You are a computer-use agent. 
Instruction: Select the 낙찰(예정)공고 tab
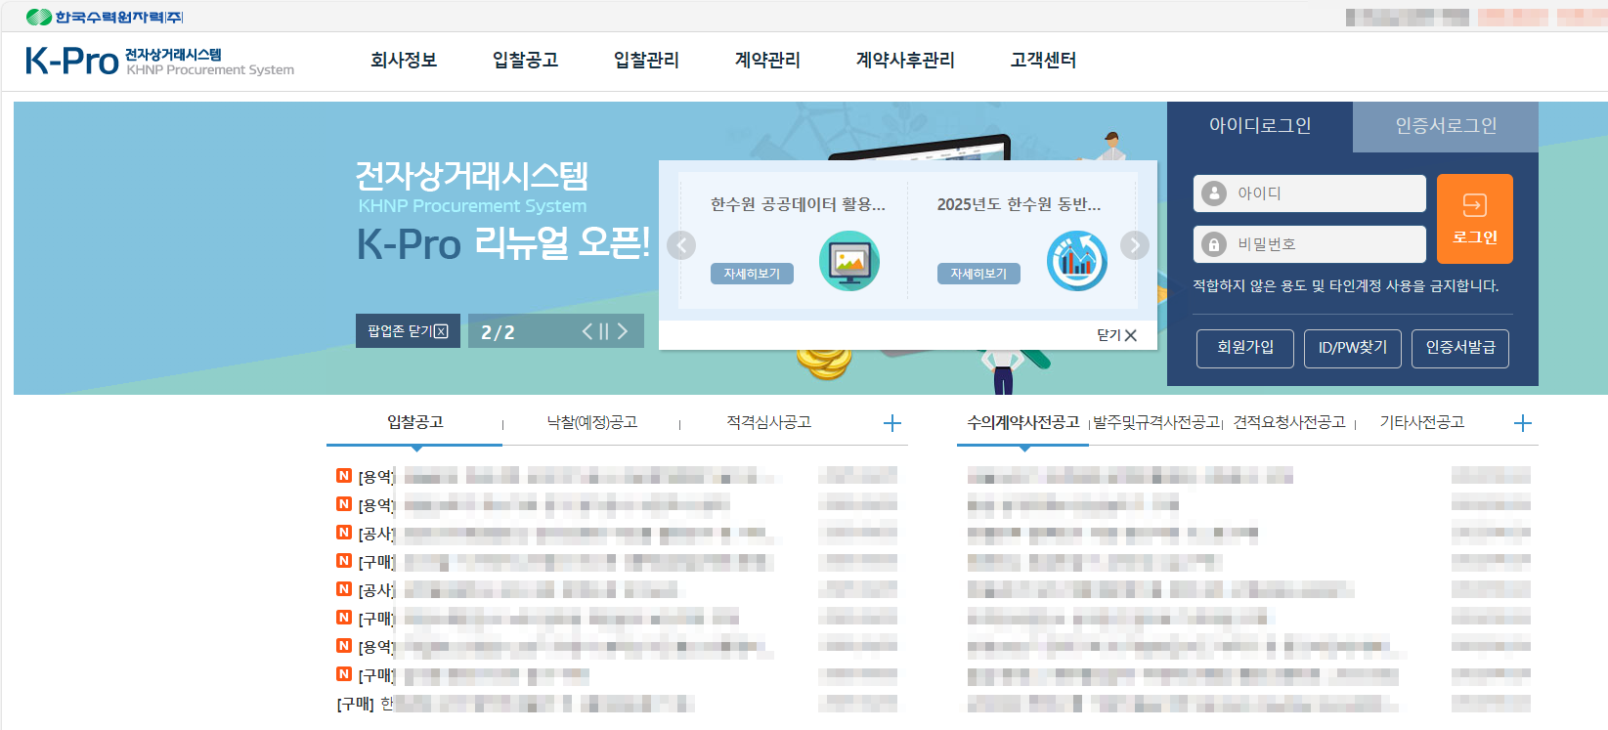592,422
